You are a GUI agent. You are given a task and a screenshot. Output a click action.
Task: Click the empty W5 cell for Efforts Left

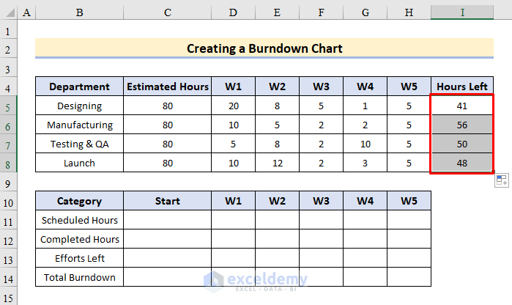409,258
